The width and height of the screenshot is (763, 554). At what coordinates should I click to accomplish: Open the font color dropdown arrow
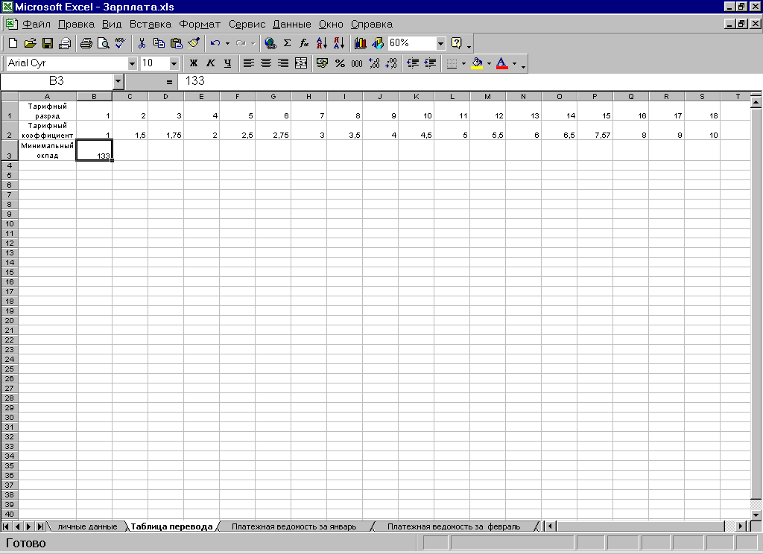click(514, 63)
